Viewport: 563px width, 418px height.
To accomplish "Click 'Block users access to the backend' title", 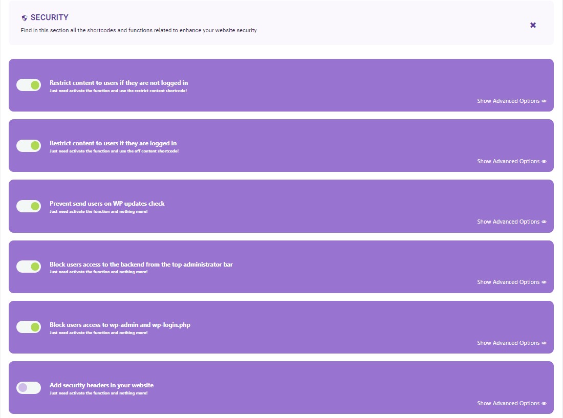I will click(141, 265).
